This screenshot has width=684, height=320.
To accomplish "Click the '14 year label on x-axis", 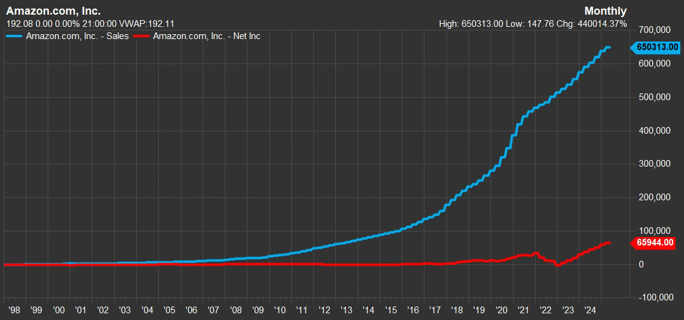I will (369, 311).
